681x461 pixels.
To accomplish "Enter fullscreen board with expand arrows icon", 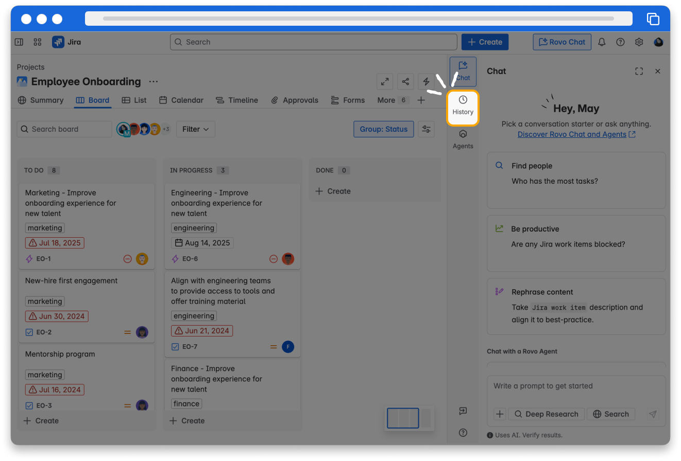I will [x=385, y=81].
